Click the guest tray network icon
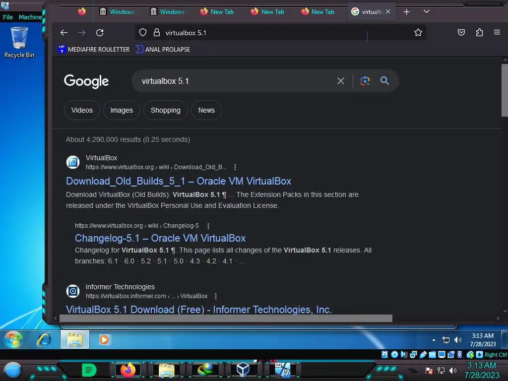 click(446, 340)
